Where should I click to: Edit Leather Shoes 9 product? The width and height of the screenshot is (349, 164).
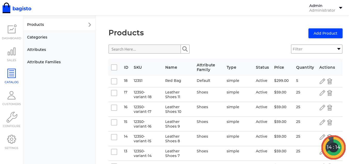pyautogui.click(x=322, y=122)
